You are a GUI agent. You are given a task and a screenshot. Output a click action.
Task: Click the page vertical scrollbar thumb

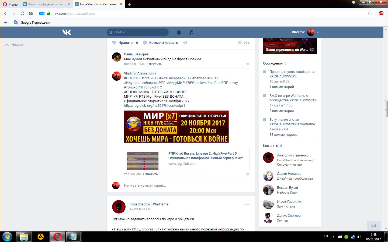pyautogui.click(x=386, y=109)
